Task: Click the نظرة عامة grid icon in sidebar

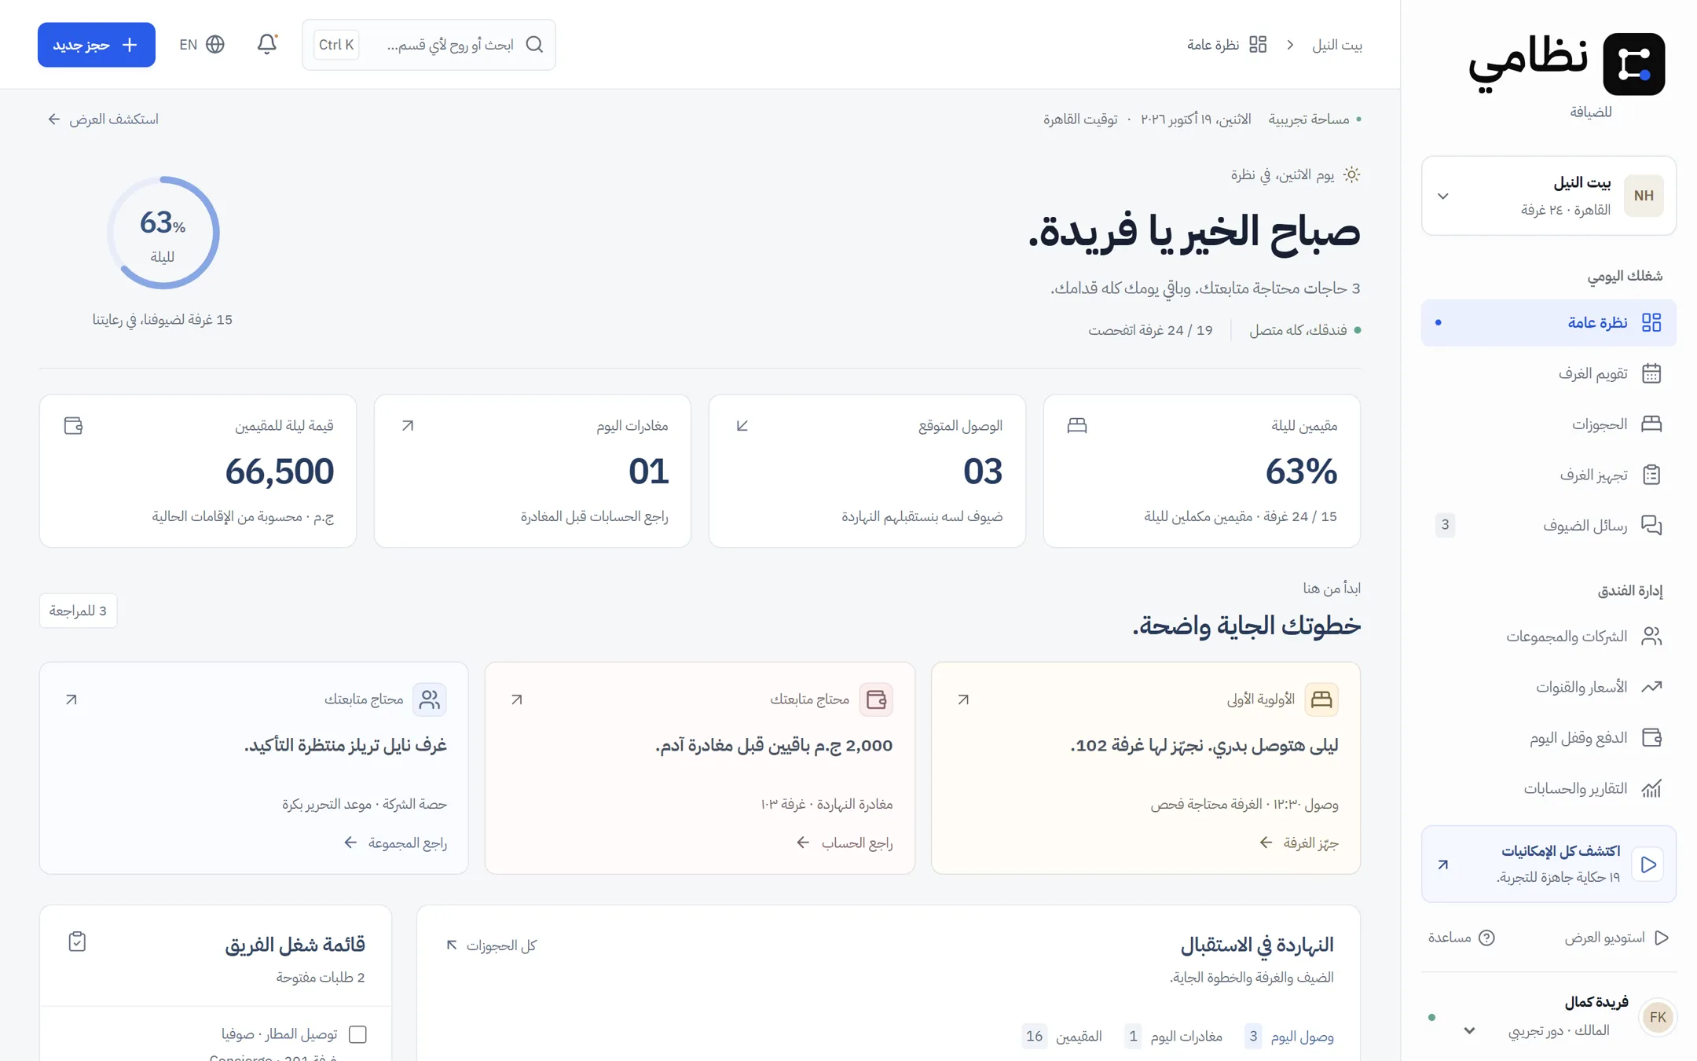Action: click(x=1651, y=322)
